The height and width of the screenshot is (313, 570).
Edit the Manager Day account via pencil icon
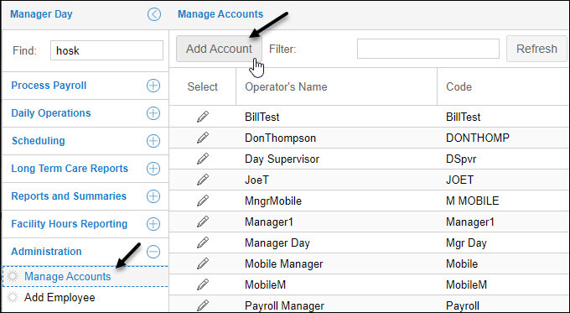[203, 243]
